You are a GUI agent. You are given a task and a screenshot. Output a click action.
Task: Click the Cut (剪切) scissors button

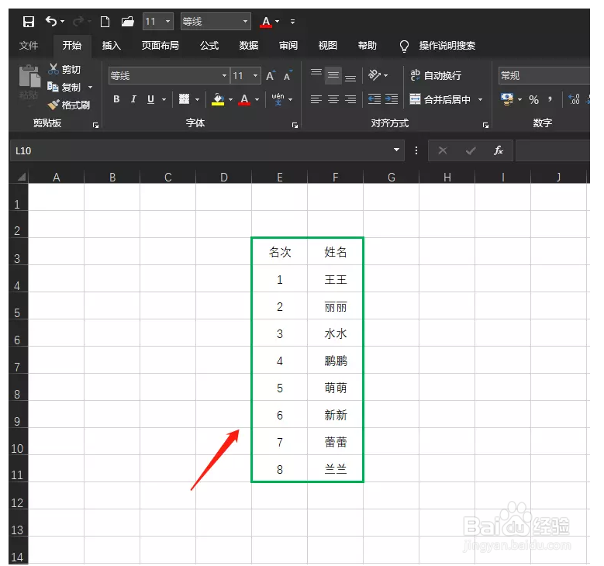point(64,69)
